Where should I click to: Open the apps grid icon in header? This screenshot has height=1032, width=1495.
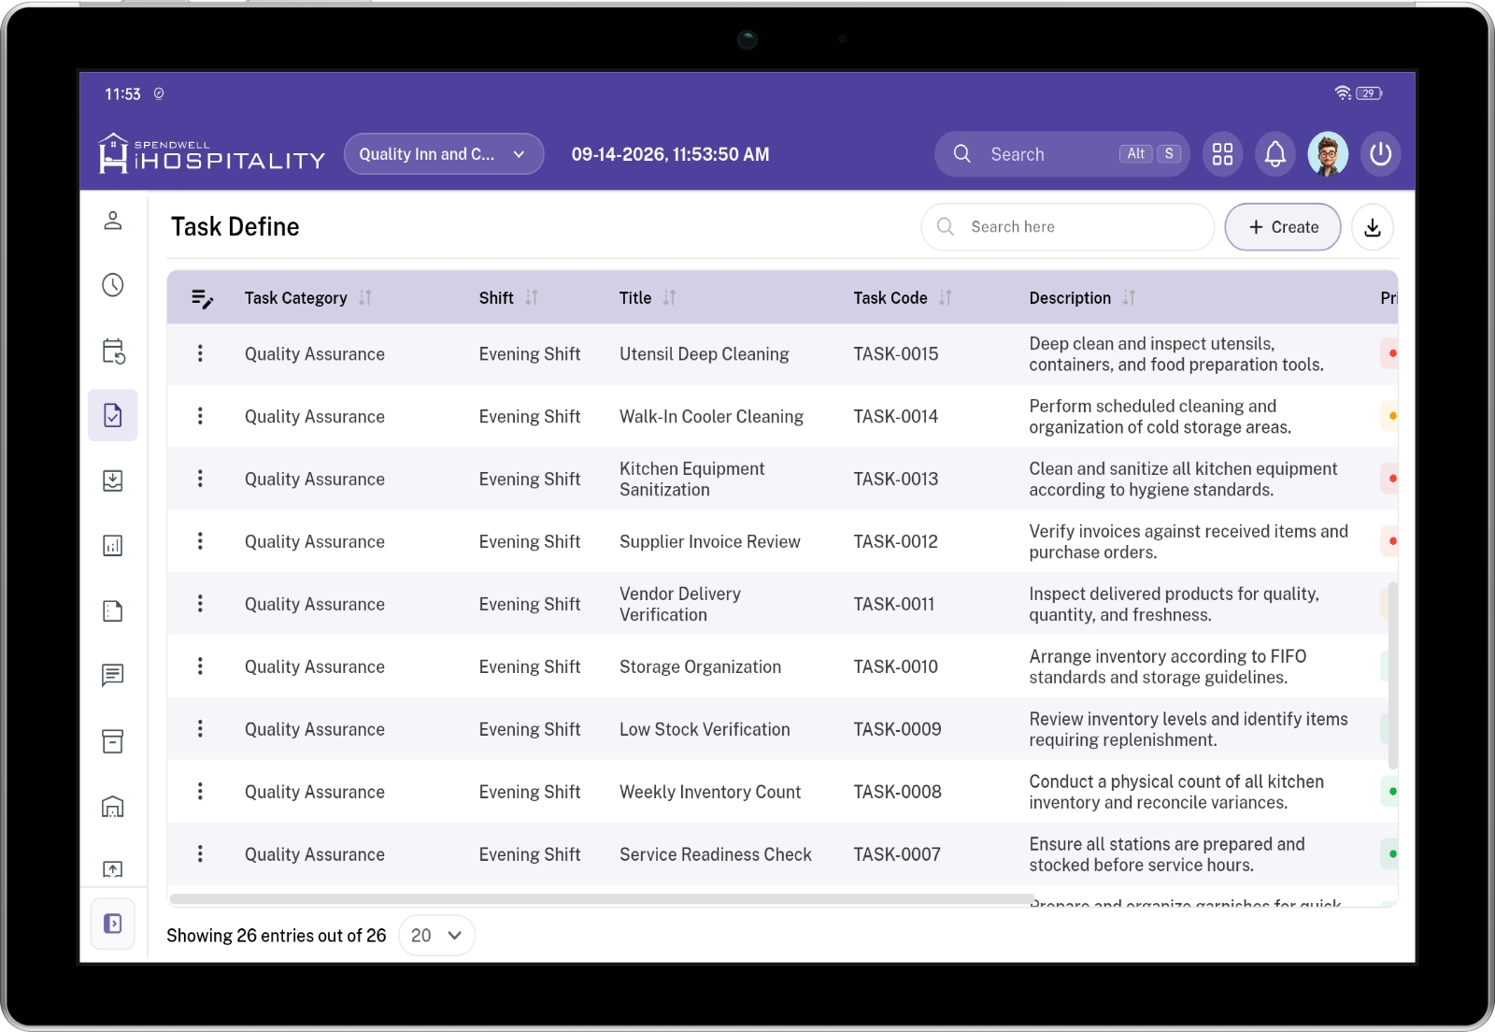point(1222,154)
